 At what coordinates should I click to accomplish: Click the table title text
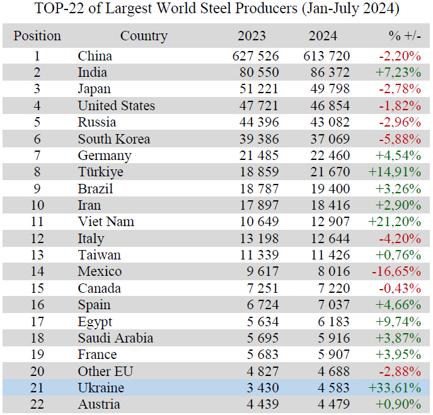[x=217, y=10]
